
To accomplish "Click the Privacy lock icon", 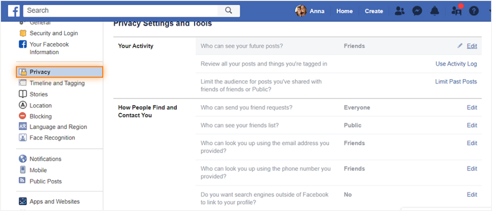I will coord(23,72).
